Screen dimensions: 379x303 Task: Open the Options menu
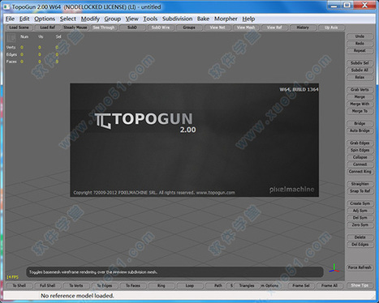tap(45, 19)
